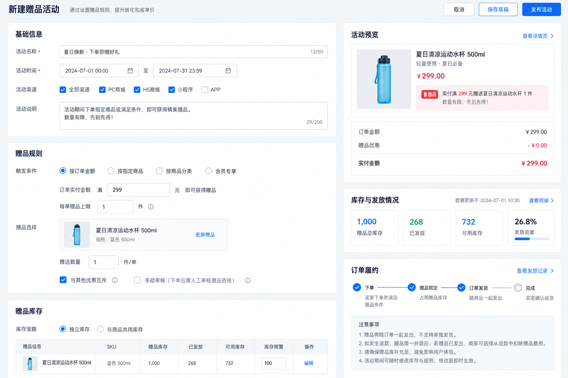Click 赠品优惠 -¥0.00 value
The width and height of the screenshot is (568, 378).
point(537,145)
